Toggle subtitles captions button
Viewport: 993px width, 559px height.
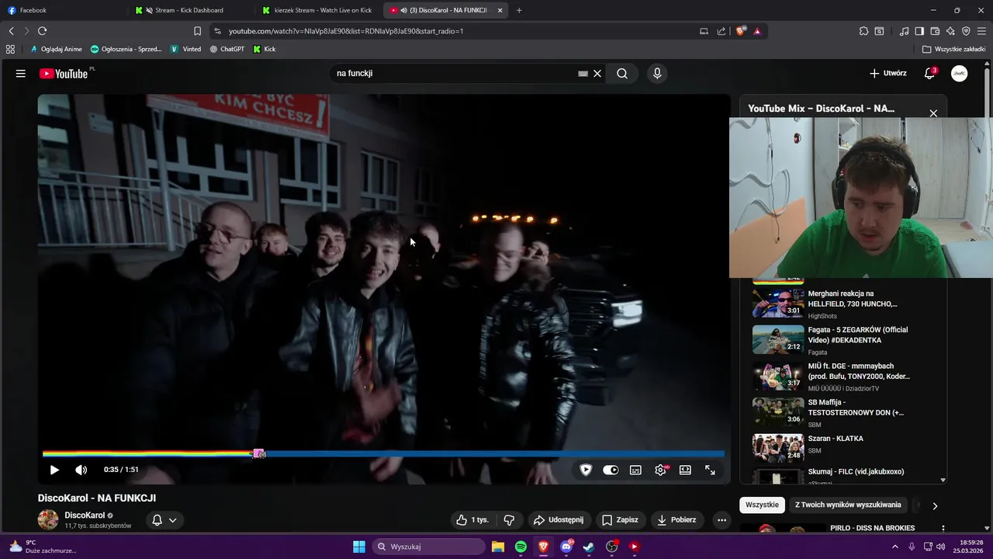point(635,470)
